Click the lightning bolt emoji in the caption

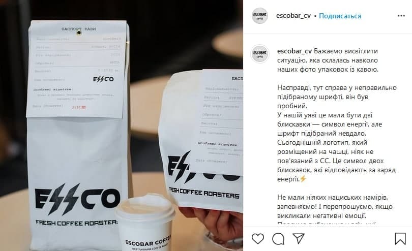[303, 179]
